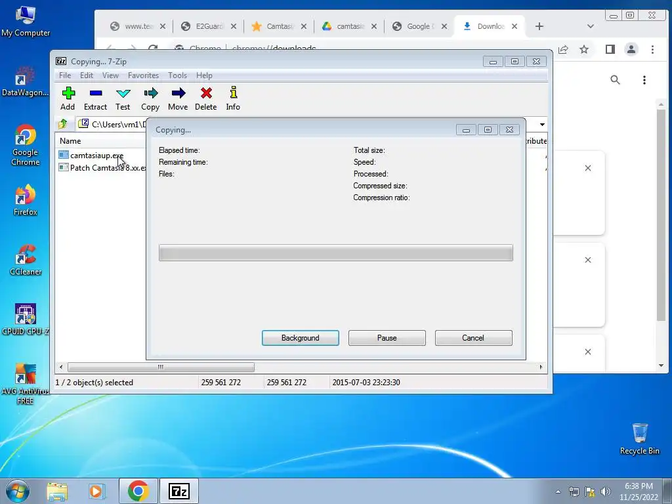Open the media player from the taskbar
The image size is (672, 504).
[x=97, y=491]
